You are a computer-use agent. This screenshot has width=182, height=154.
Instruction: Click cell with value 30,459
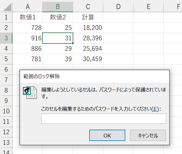coord(88,59)
